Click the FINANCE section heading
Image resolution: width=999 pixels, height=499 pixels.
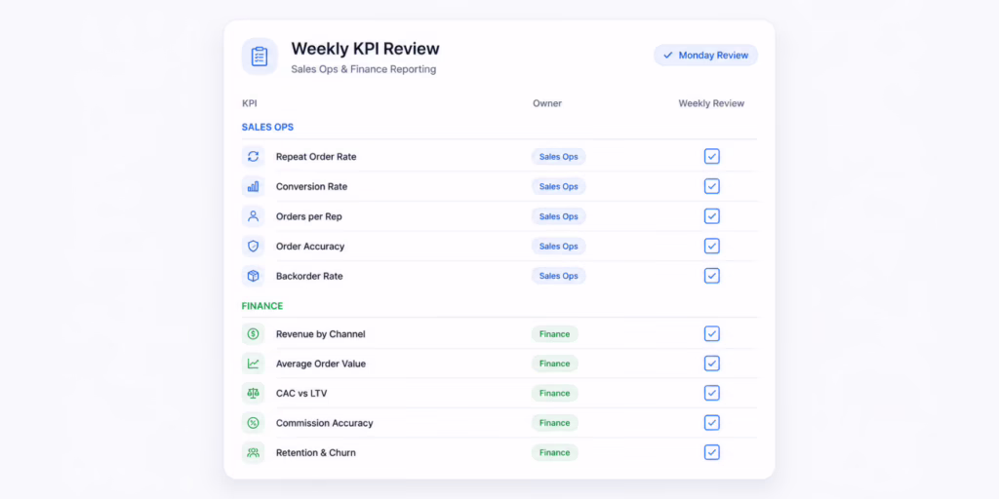[x=261, y=306]
